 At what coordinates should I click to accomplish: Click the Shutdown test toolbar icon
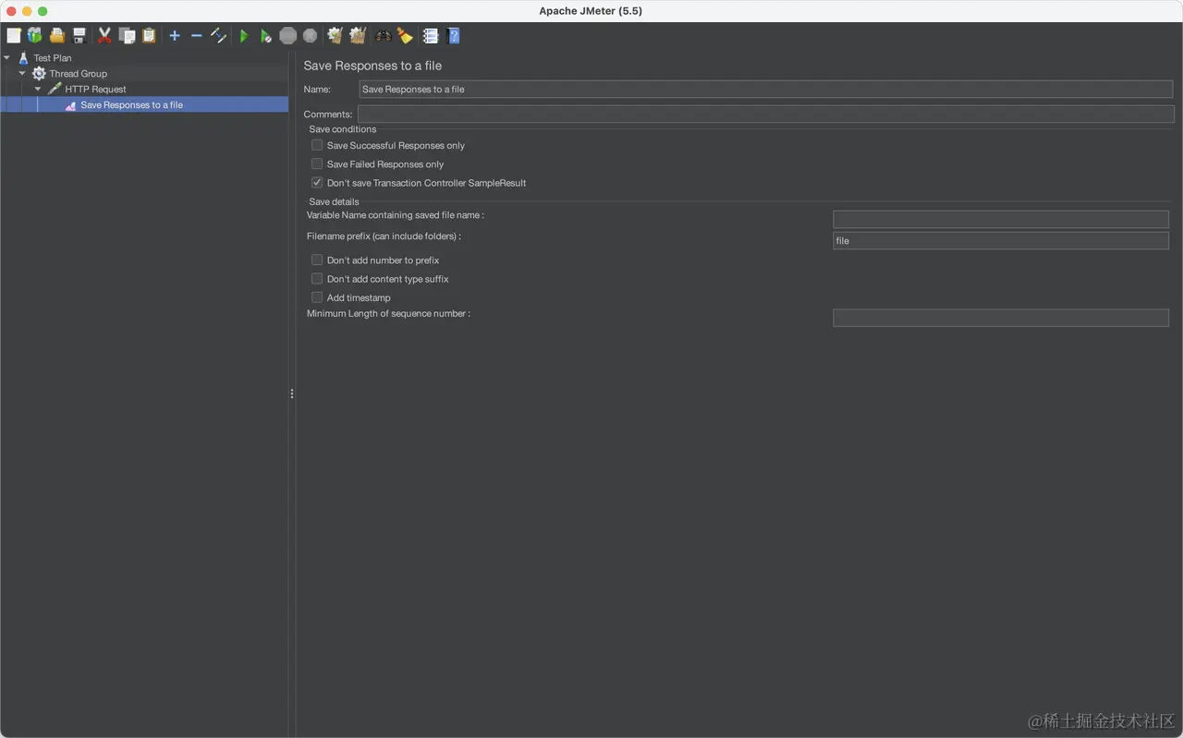tap(311, 36)
